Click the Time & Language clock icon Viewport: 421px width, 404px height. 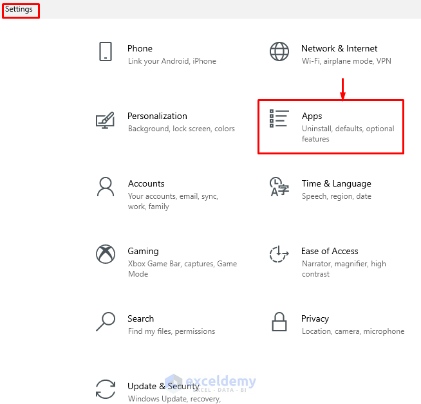(x=279, y=187)
